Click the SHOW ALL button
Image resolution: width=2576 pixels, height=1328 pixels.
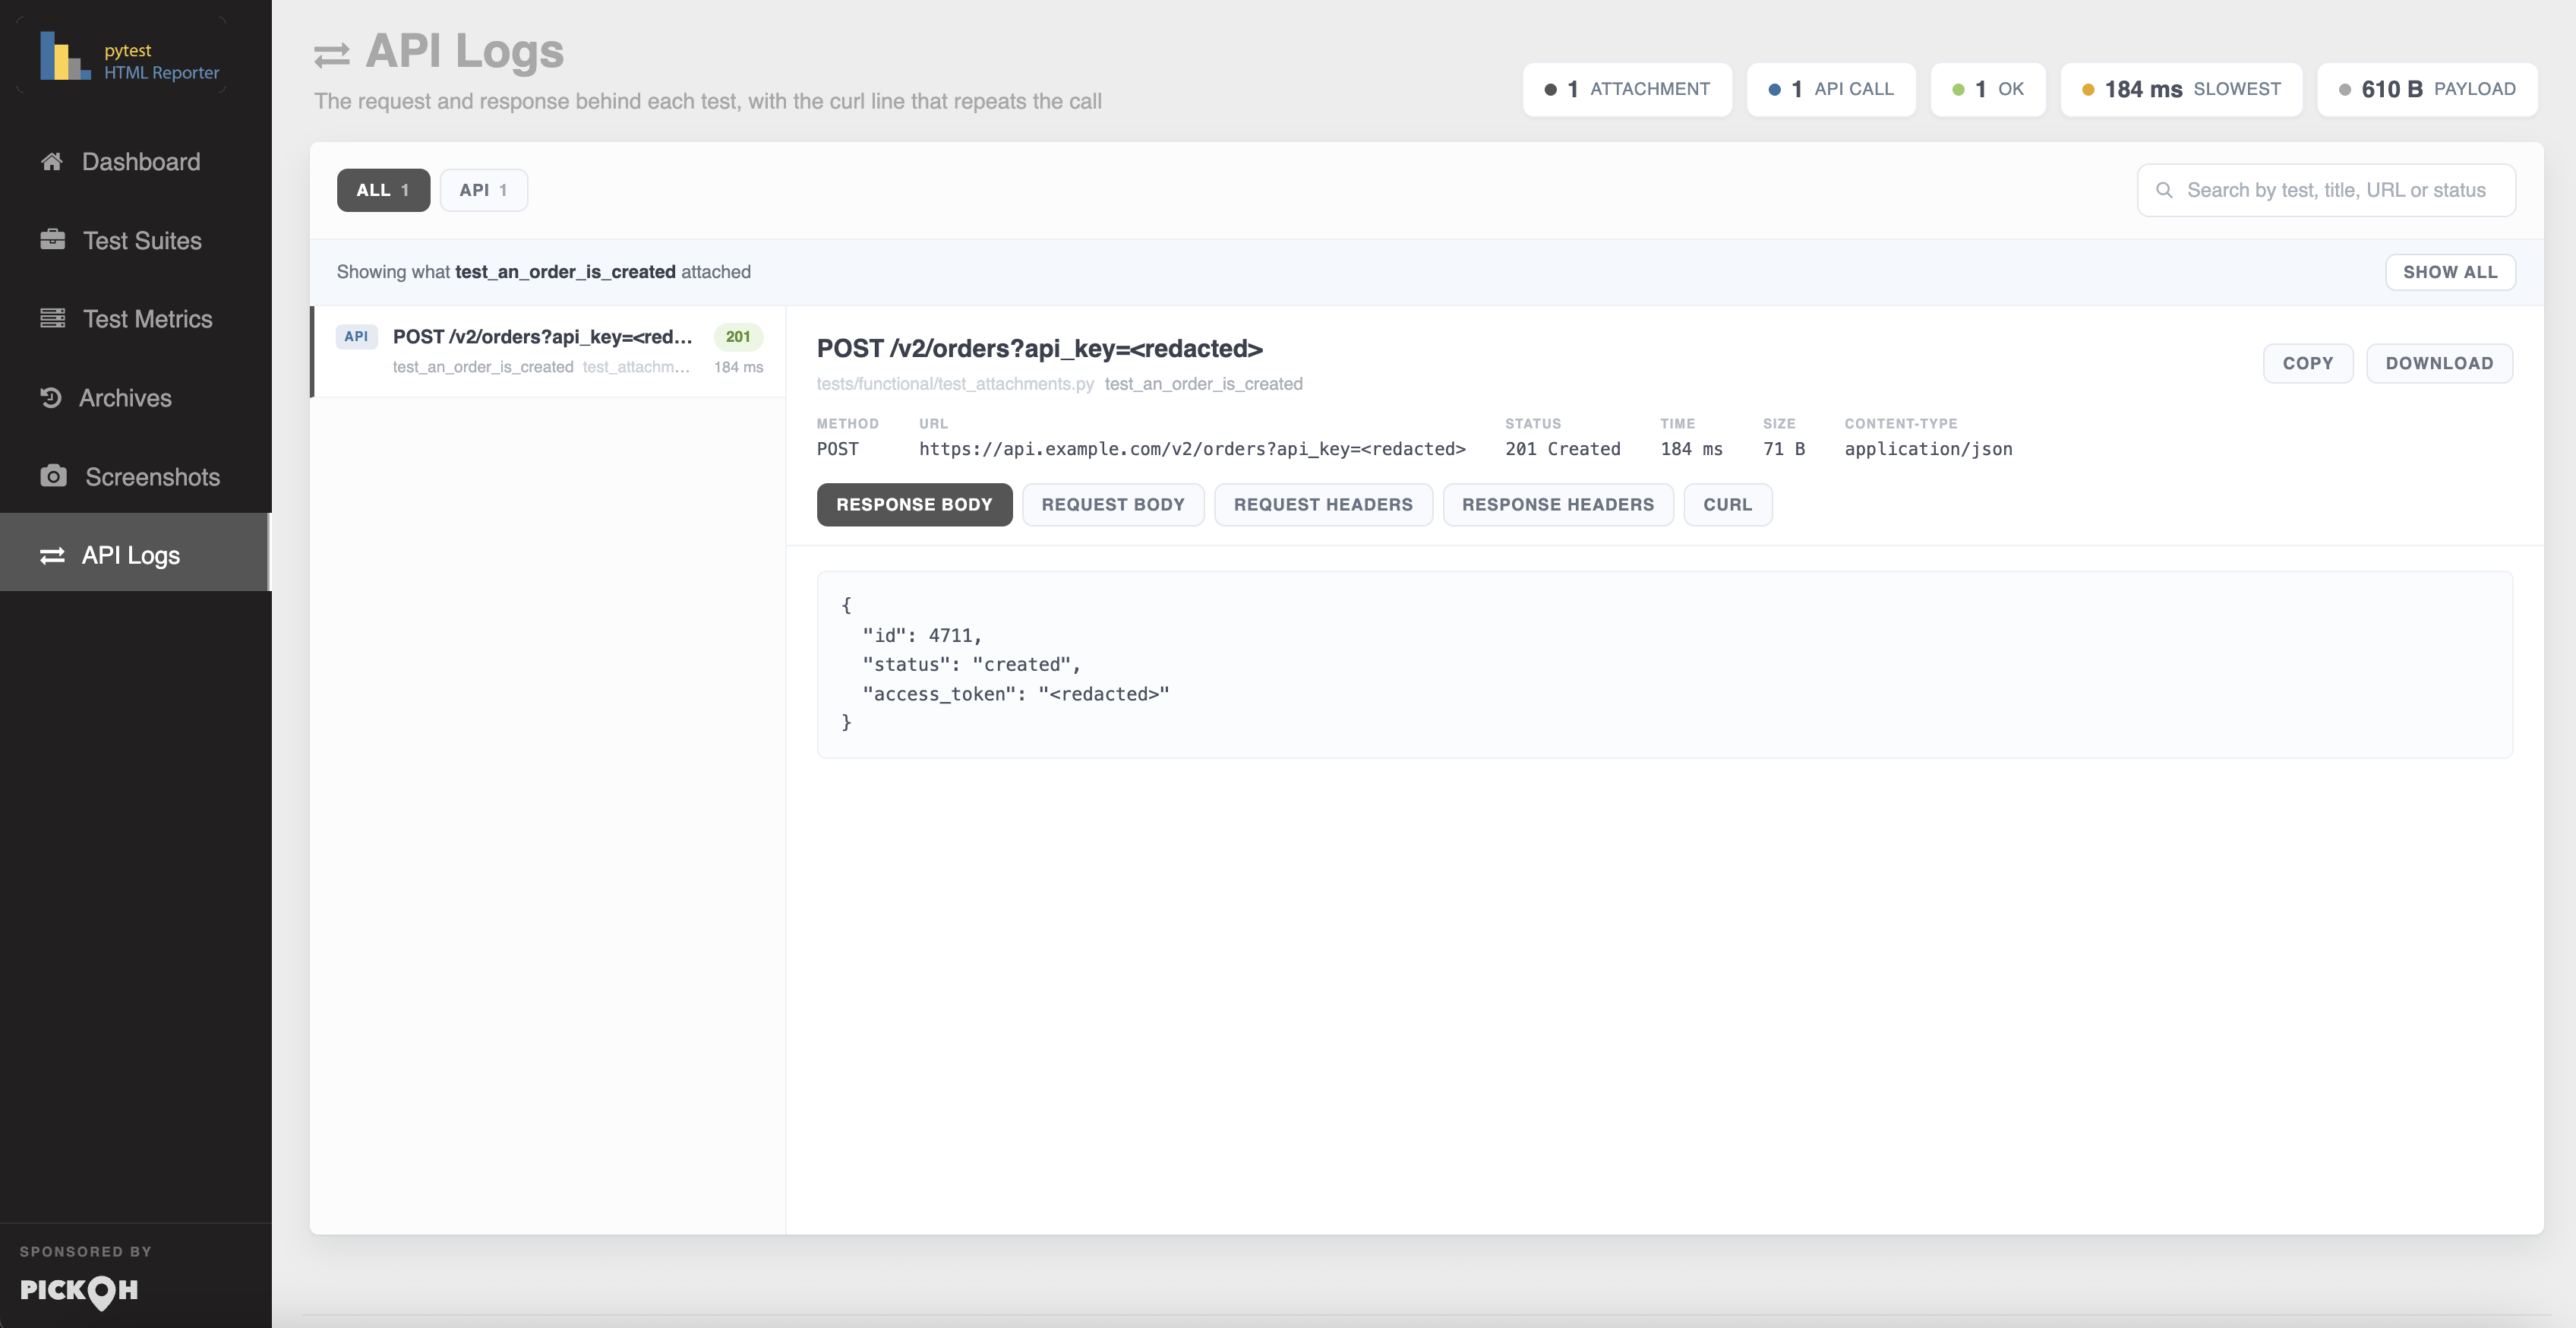pyautogui.click(x=2450, y=272)
